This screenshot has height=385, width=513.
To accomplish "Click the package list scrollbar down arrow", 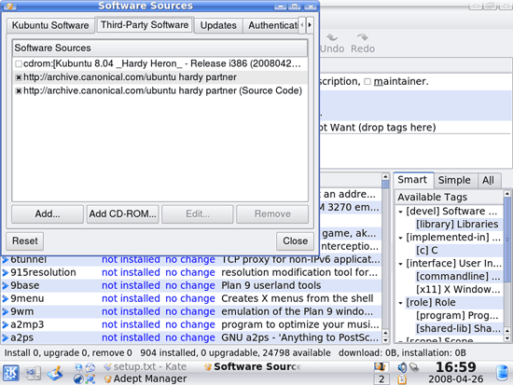I will pyautogui.click(x=385, y=340).
